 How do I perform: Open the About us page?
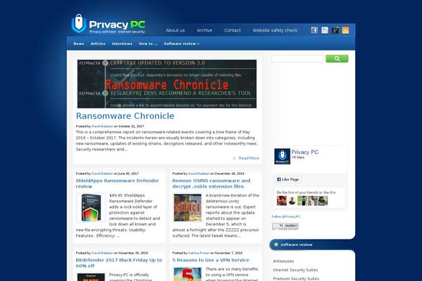pos(175,30)
